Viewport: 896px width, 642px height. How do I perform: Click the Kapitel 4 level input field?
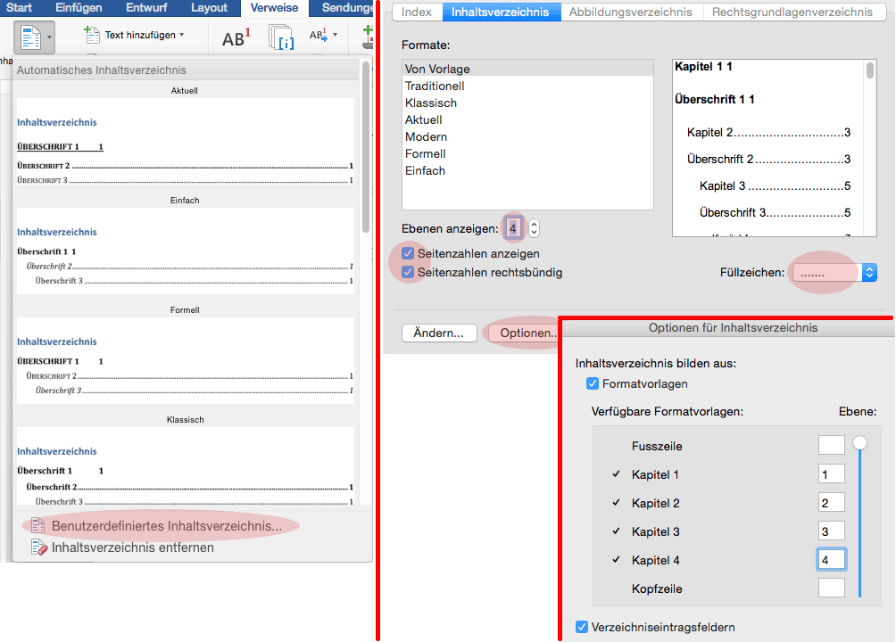[x=831, y=560]
